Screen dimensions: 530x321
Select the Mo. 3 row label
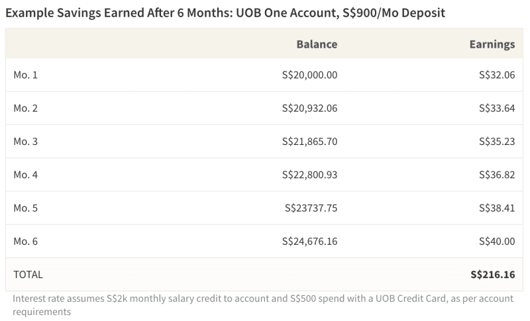point(25,142)
